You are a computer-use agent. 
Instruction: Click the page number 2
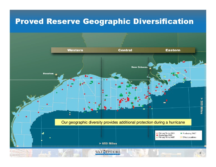tap(200, 153)
